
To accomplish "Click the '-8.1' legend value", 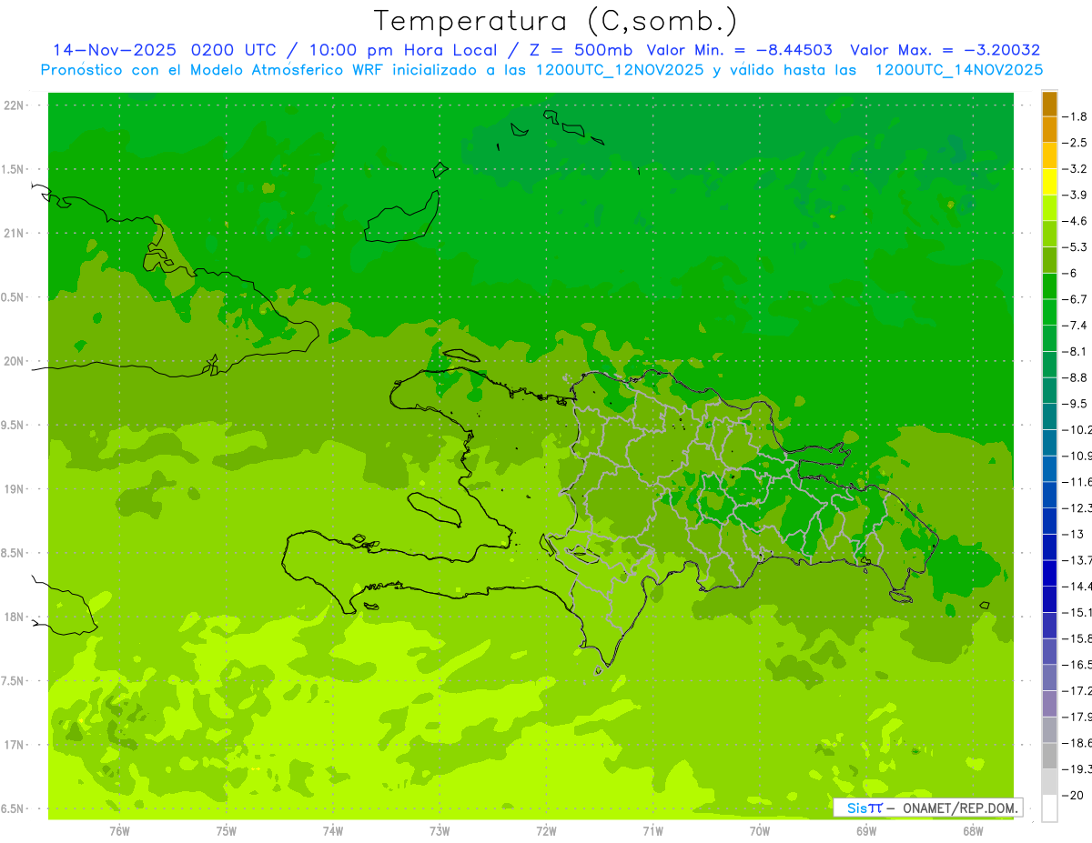I will pyautogui.click(x=1076, y=352).
